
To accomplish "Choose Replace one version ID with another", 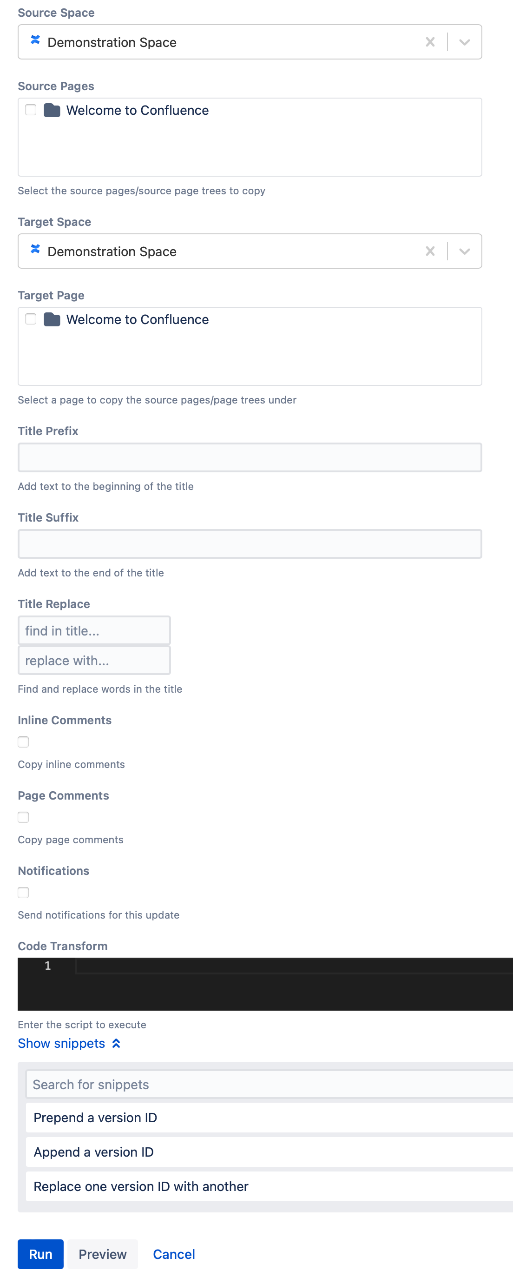I will point(269,1186).
